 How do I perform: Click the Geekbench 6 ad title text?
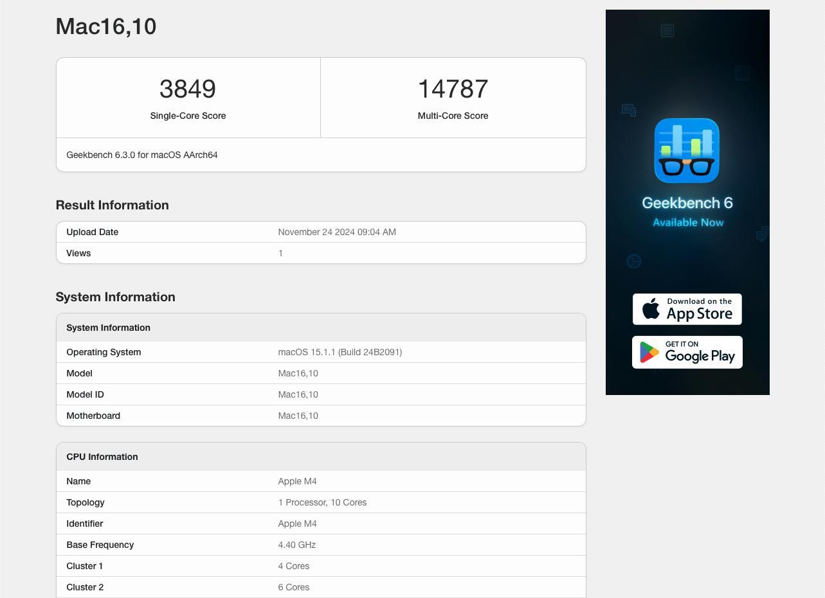tap(687, 203)
